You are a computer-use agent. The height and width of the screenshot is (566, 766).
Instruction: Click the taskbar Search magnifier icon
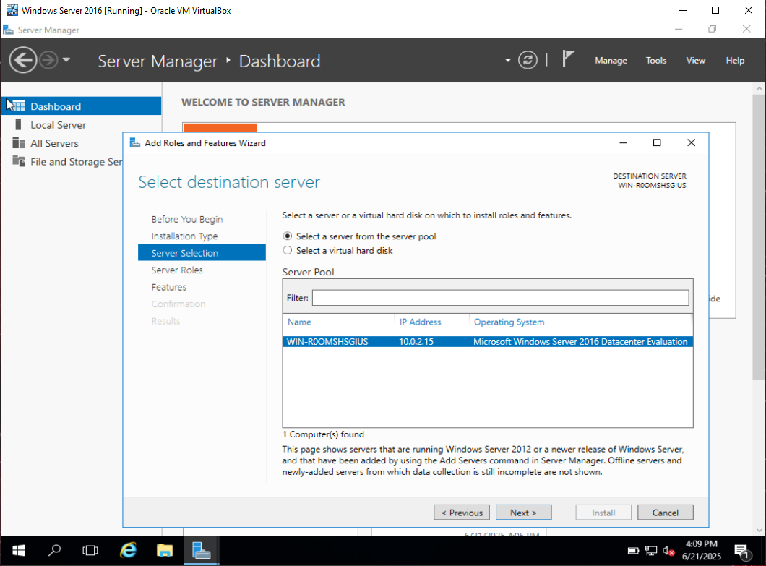54,551
